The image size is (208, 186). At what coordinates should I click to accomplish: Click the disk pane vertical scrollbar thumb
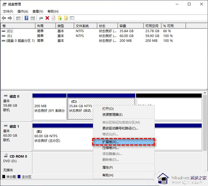[205, 123]
